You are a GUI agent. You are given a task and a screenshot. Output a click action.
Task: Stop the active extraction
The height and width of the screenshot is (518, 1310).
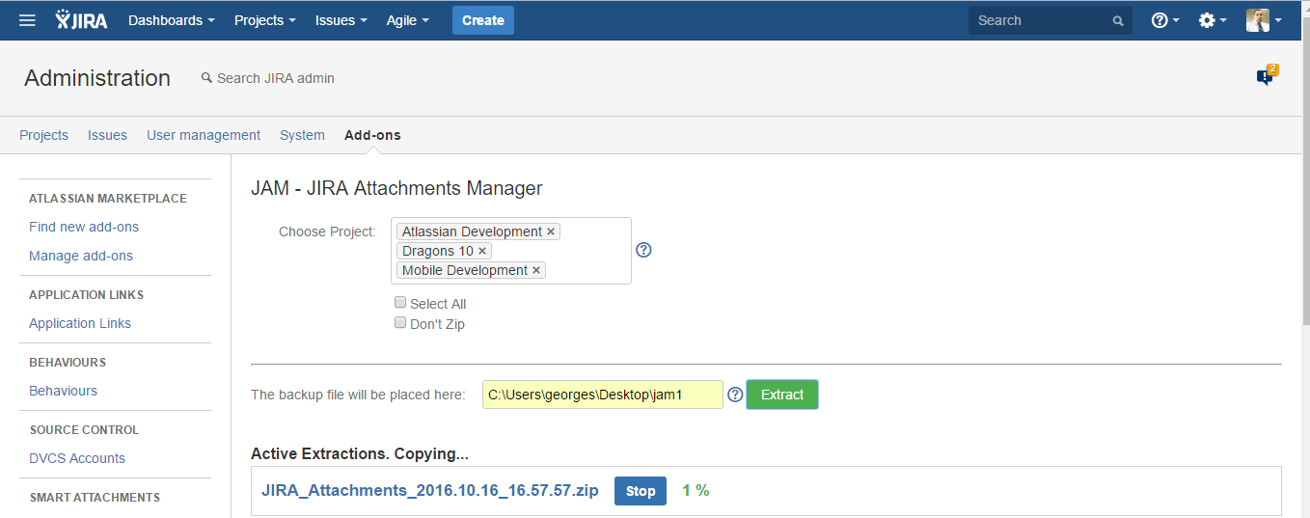click(x=640, y=491)
